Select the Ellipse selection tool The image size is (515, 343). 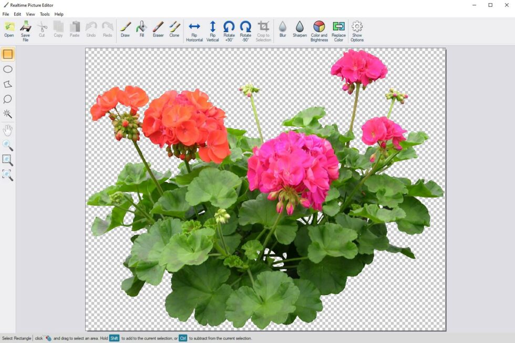click(x=8, y=69)
